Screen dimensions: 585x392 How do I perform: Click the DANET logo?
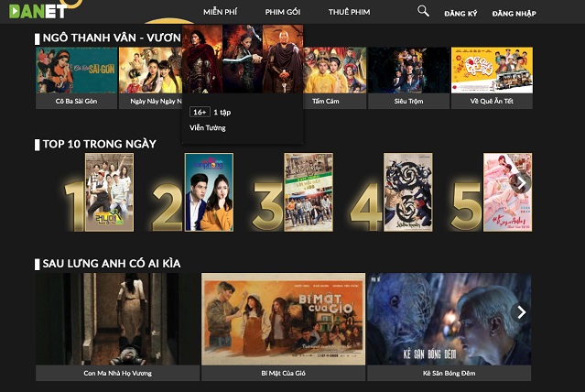point(37,11)
